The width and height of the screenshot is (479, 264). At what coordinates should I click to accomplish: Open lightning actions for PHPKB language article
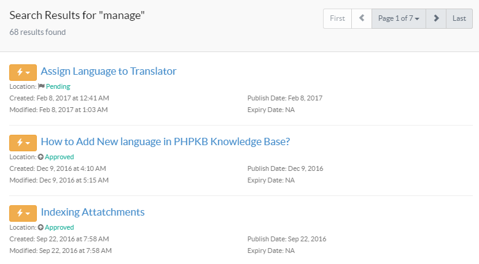pos(23,143)
